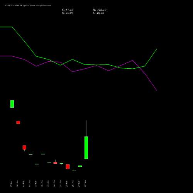Select the 24 Feb date label
The width and height of the screenshot is (193, 193).
coord(61,184)
